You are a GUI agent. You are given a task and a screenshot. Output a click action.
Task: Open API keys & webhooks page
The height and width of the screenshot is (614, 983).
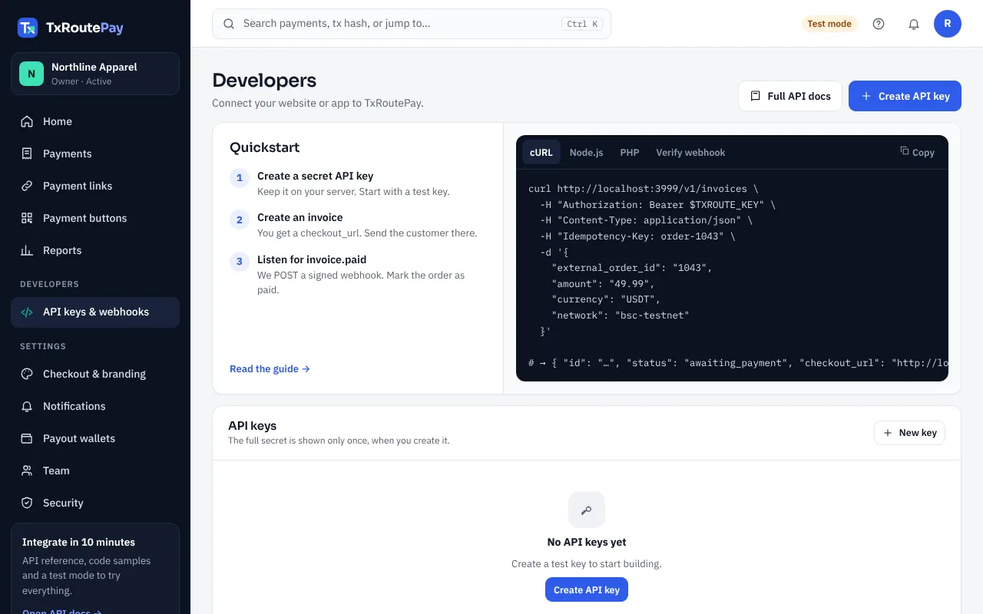pyautogui.click(x=95, y=312)
